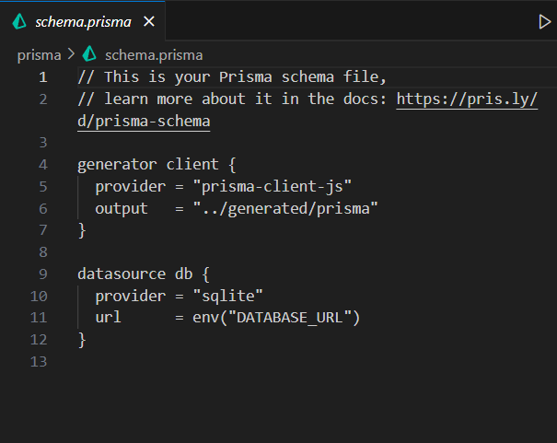Select the schema.prisma editor tab
The image size is (557, 443).
pyautogui.click(x=83, y=21)
